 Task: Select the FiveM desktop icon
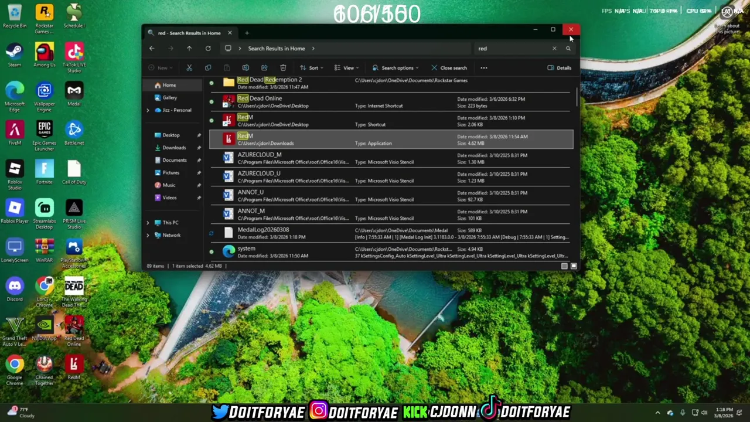(x=15, y=133)
